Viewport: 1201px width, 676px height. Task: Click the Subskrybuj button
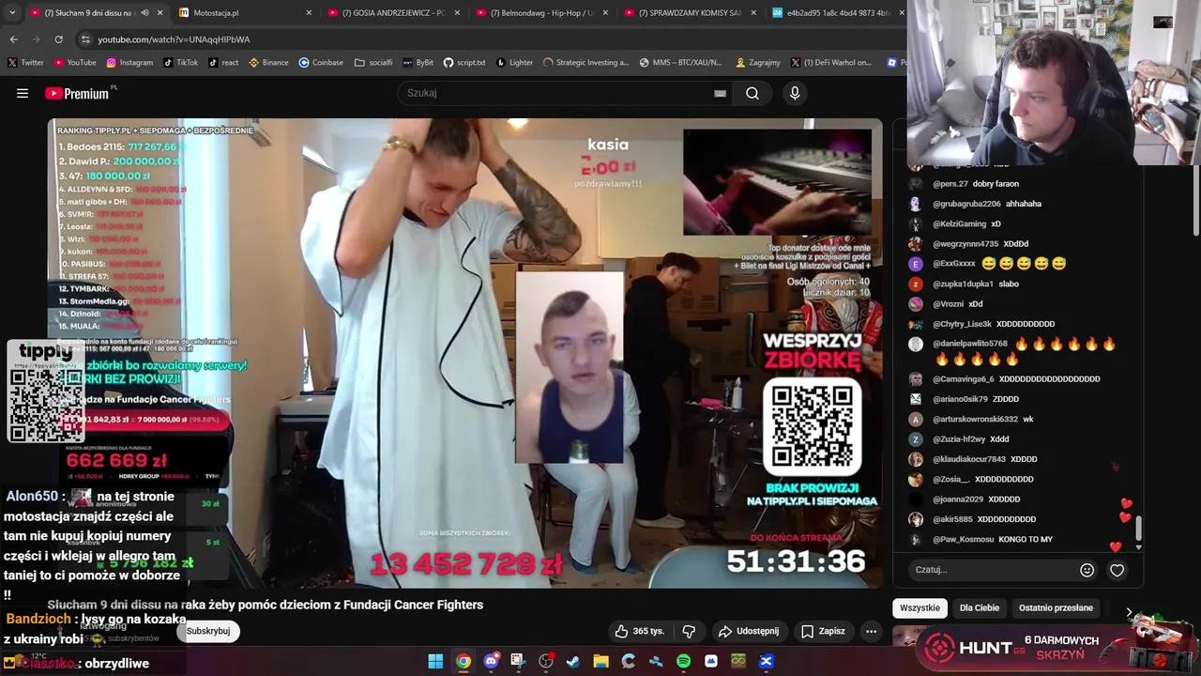(x=208, y=631)
